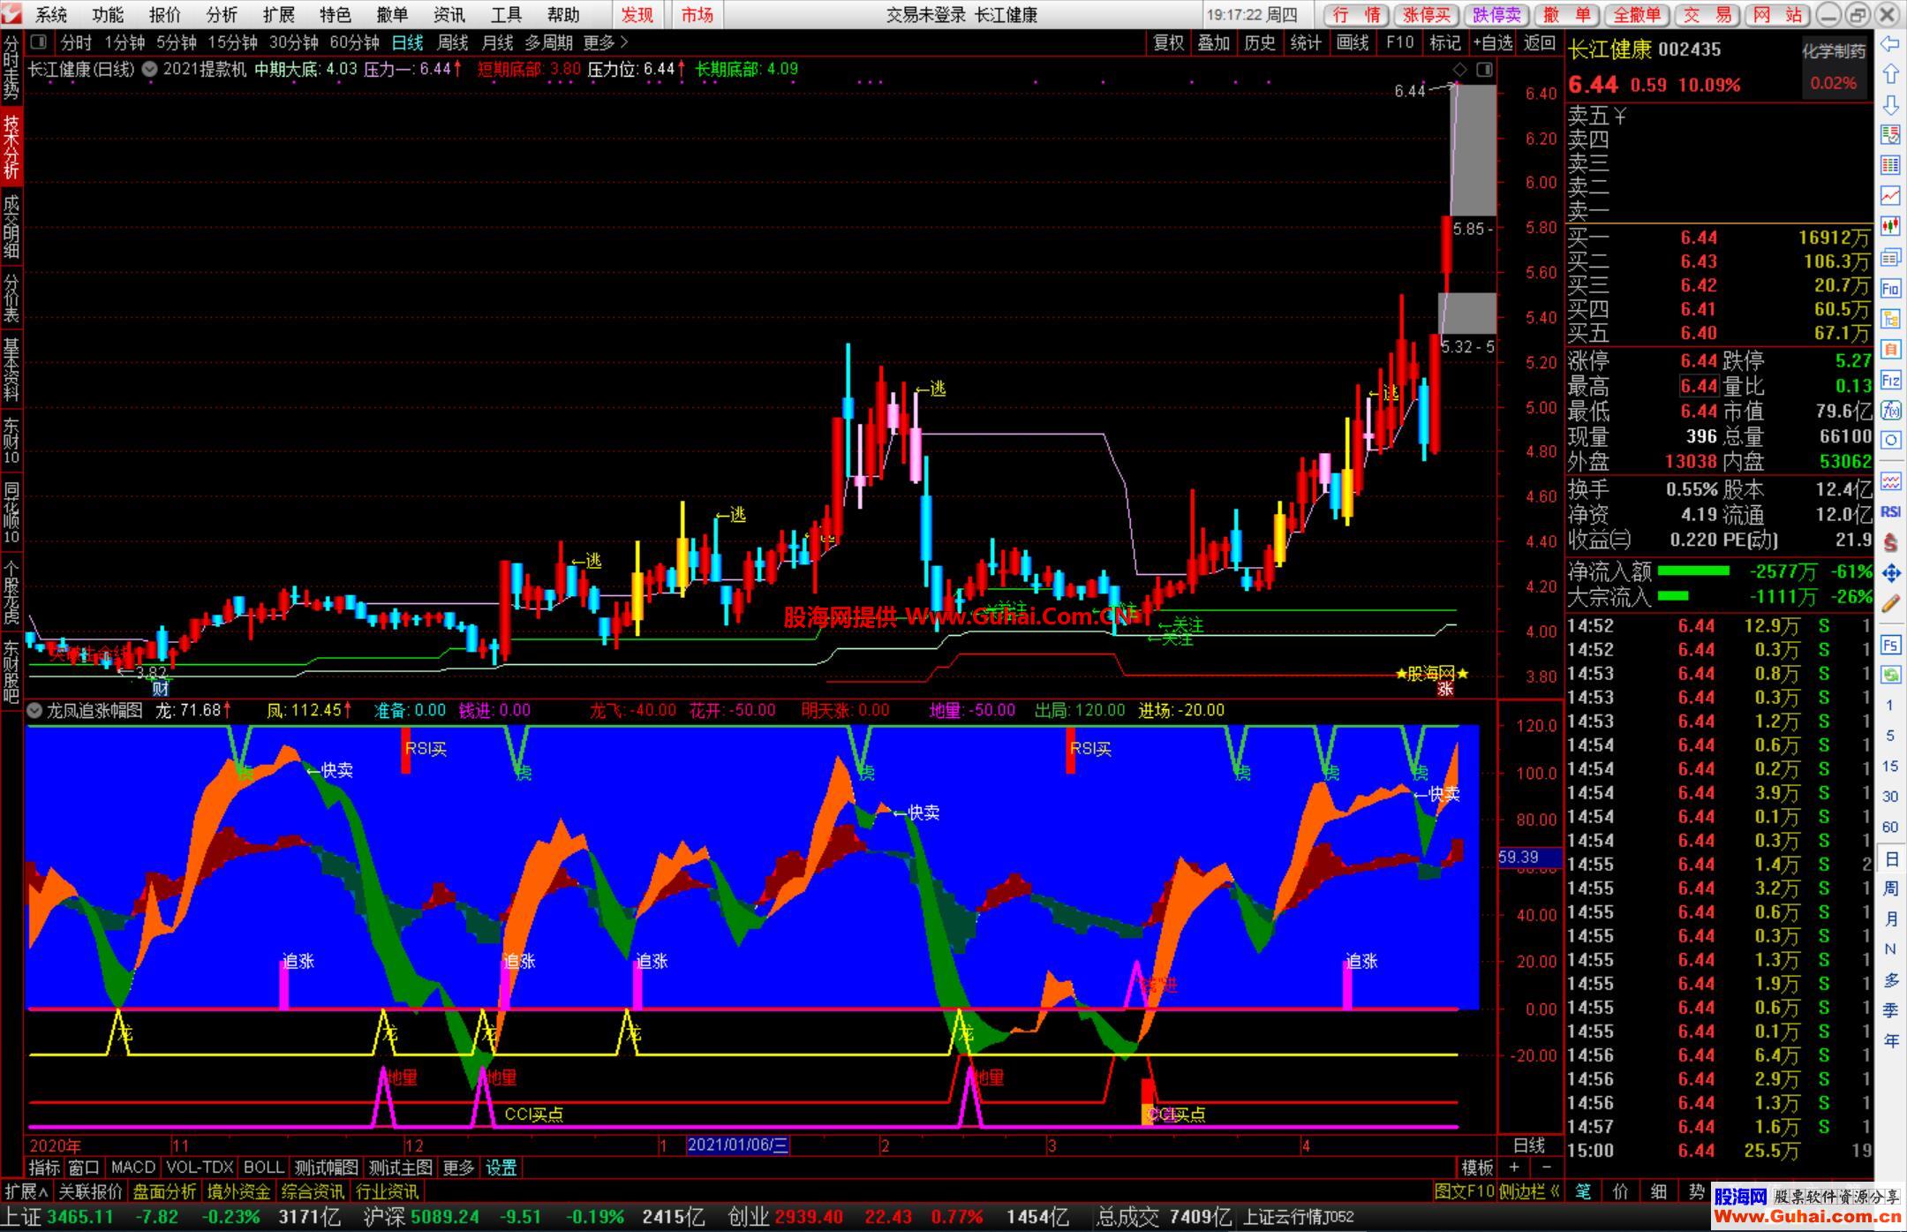
Task: Click the list with checkmark icon
Action: click(1890, 134)
